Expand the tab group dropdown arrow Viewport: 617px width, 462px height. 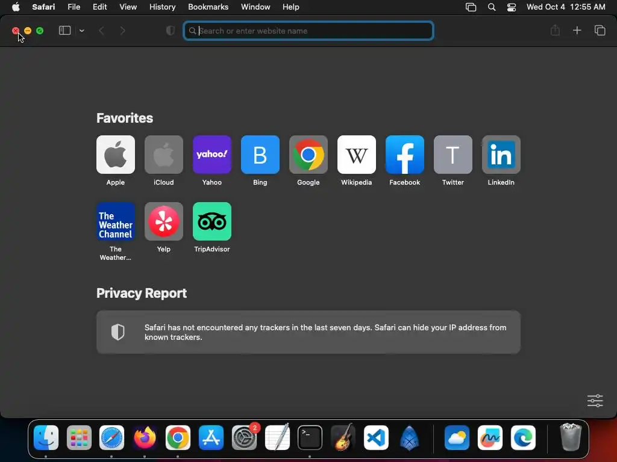coord(81,31)
